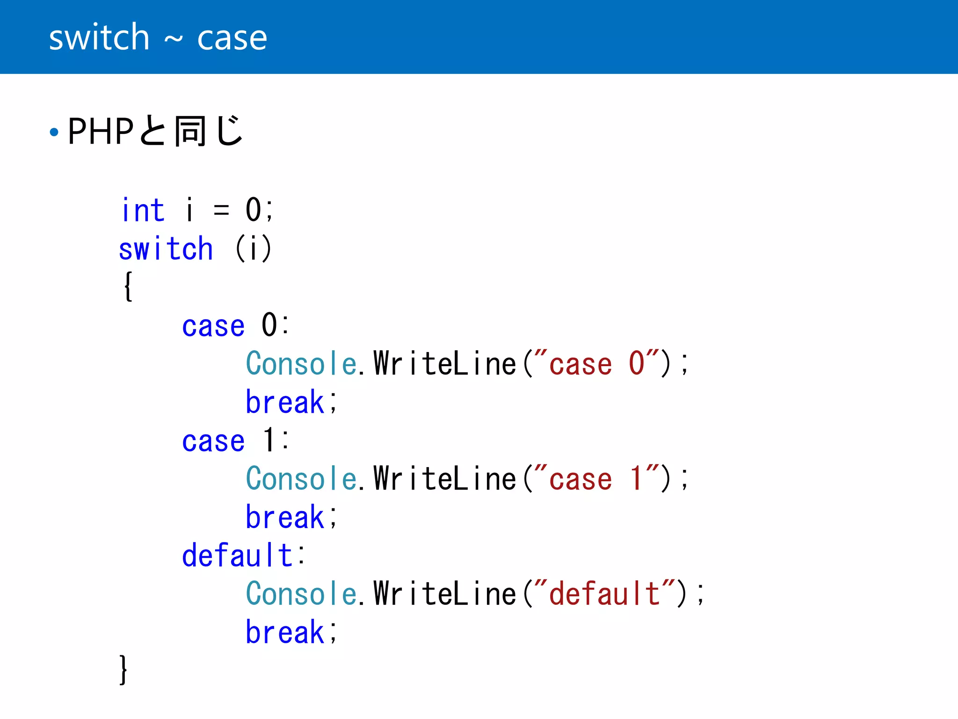Screen dimensions: 958x719
Task: Click the bullet text 'PHPと同じ'
Action: 155,131
